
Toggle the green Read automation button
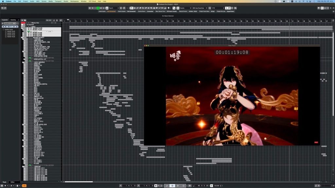tap(98, 8)
